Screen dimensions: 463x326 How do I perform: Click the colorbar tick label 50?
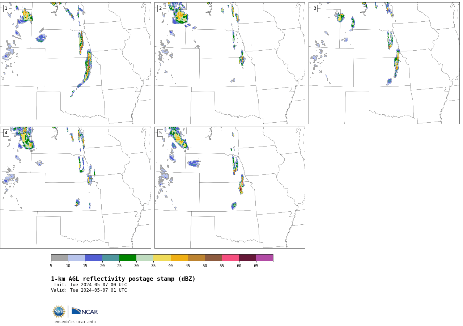click(205, 266)
